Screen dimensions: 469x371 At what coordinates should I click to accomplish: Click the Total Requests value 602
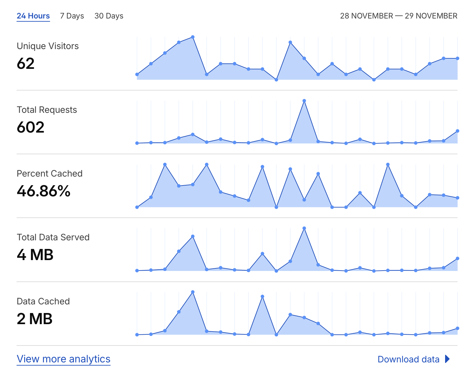(31, 127)
